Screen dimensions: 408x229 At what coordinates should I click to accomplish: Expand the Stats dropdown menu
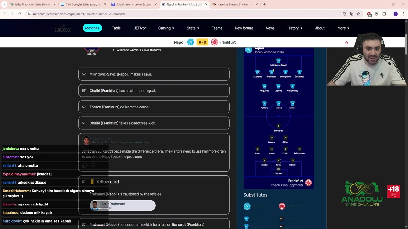click(x=193, y=28)
